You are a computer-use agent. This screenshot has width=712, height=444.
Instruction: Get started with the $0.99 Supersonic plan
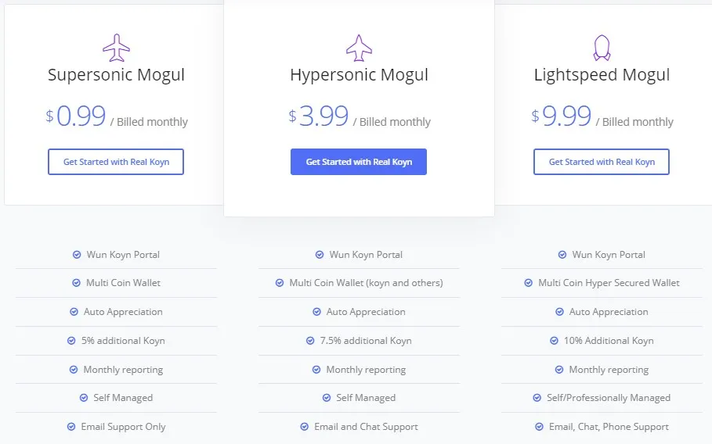(x=116, y=162)
